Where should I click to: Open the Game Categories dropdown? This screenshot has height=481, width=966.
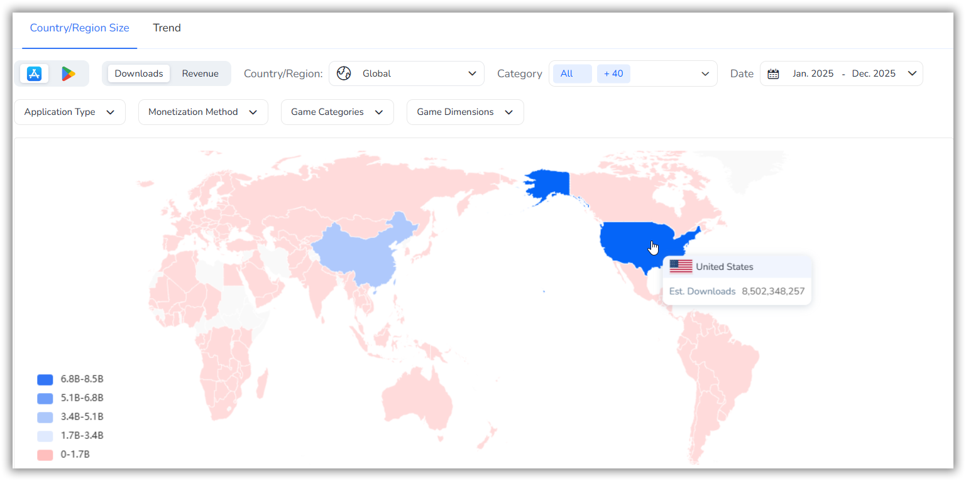click(337, 112)
